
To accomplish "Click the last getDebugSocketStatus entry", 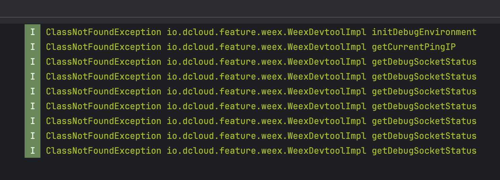I will coord(424,151).
